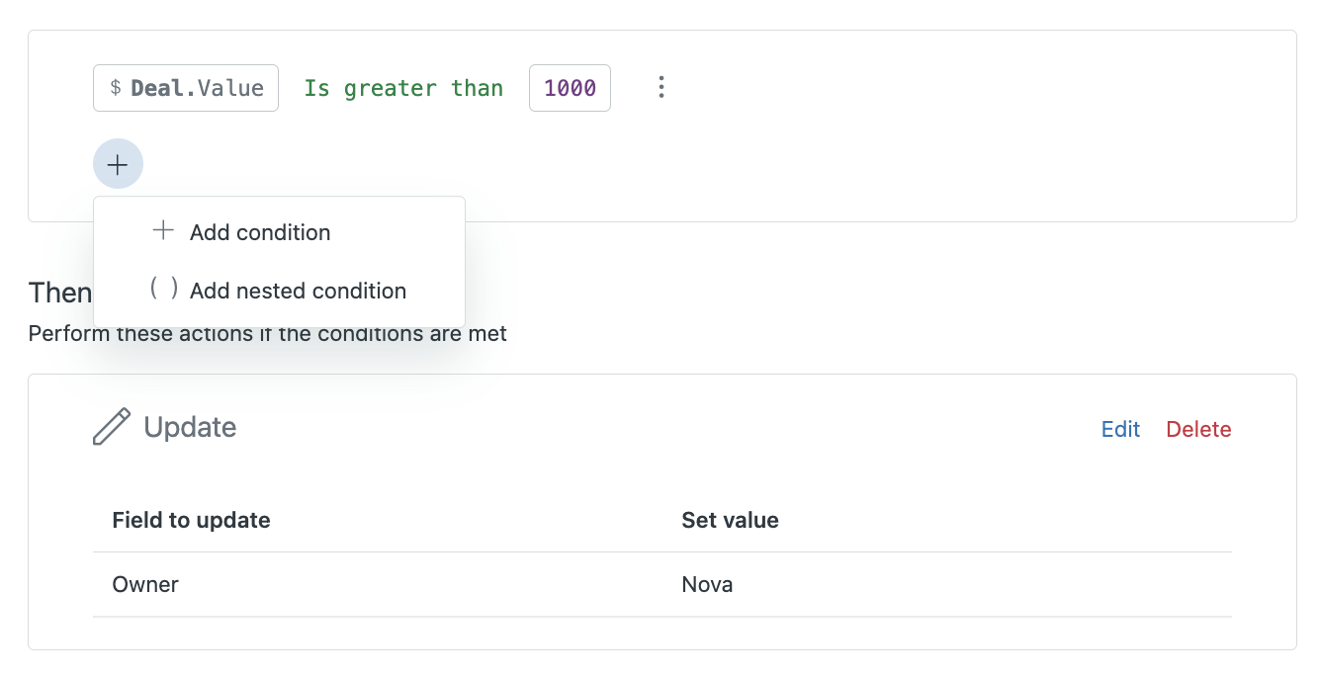Viewport: 1321px width, 676px height.
Task: Select the Owner field cell
Action: [x=145, y=584]
